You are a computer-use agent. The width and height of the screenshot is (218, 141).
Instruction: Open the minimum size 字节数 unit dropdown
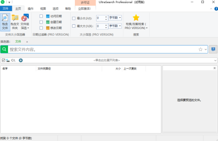115,18
